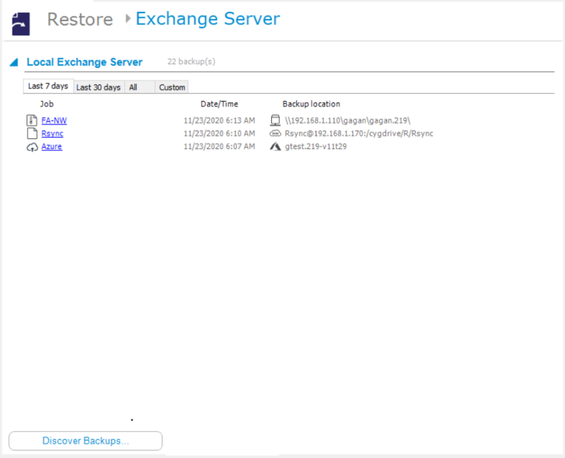
Task: Switch back to the Last 7 days tab
Action: pyautogui.click(x=48, y=86)
